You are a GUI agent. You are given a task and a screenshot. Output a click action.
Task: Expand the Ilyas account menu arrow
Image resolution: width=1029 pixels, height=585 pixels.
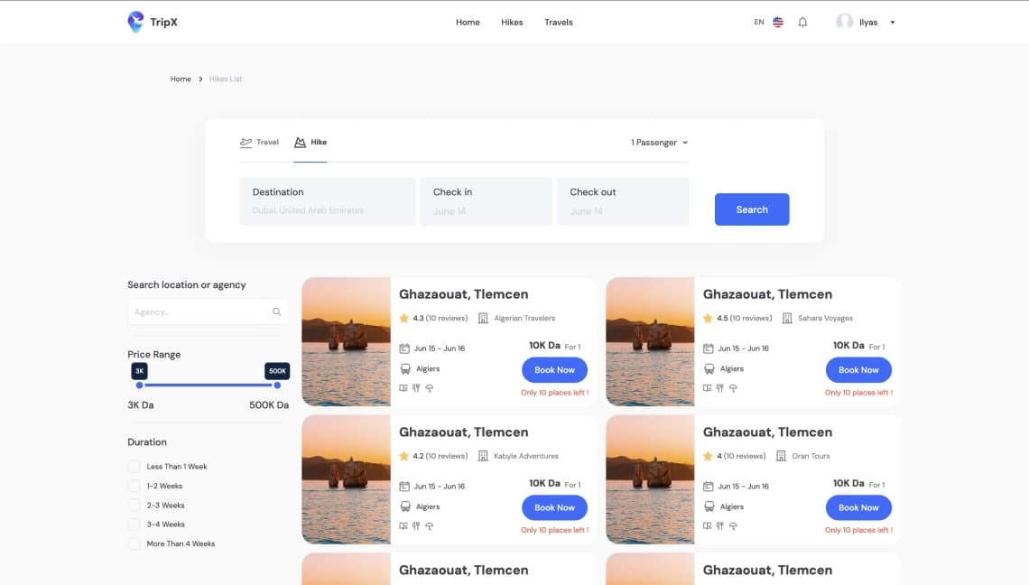point(893,23)
